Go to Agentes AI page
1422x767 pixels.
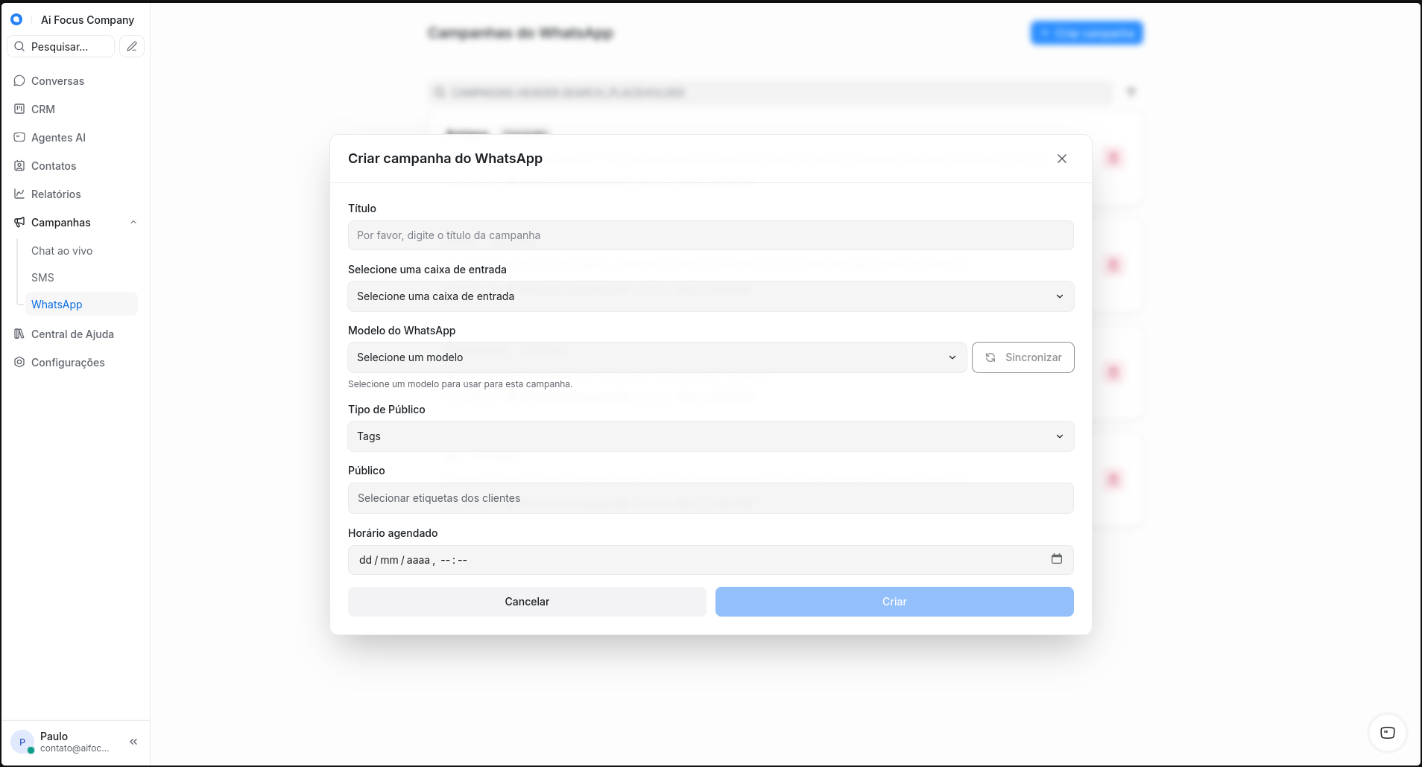(58, 138)
